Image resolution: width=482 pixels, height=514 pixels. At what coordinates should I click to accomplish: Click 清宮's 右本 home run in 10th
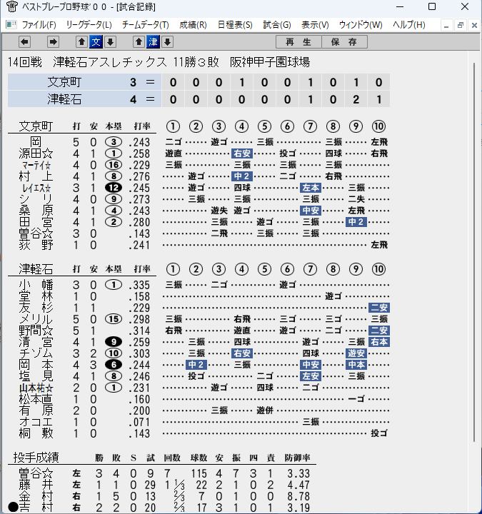(x=379, y=342)
